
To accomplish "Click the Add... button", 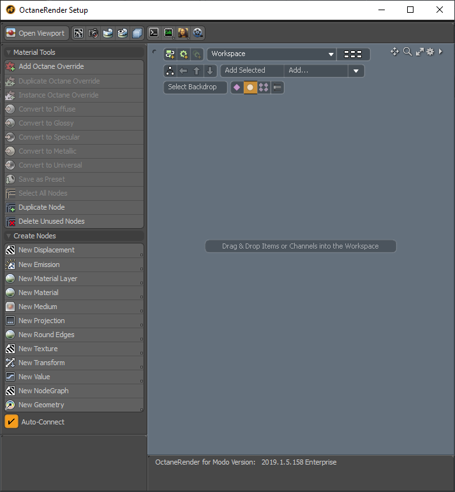I will click(316, 71).
